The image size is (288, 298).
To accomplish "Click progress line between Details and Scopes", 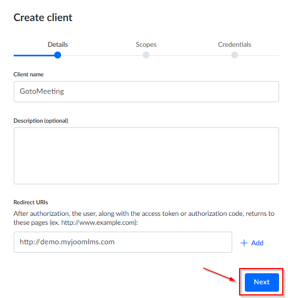I will (102, 55).
